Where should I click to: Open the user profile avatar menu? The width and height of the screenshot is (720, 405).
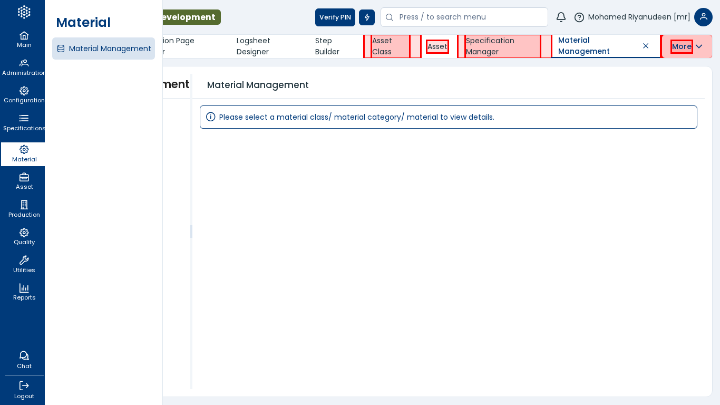(703, 17)
